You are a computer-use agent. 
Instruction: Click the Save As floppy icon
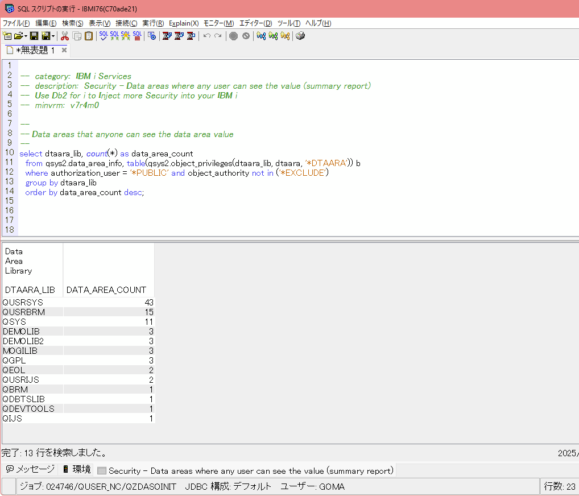pyautogui.click(x=46, y=36)
